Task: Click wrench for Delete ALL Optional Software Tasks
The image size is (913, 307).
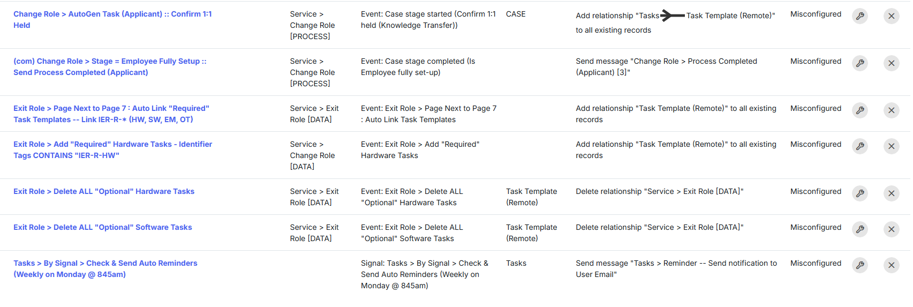Action: (x=860, y=229)
